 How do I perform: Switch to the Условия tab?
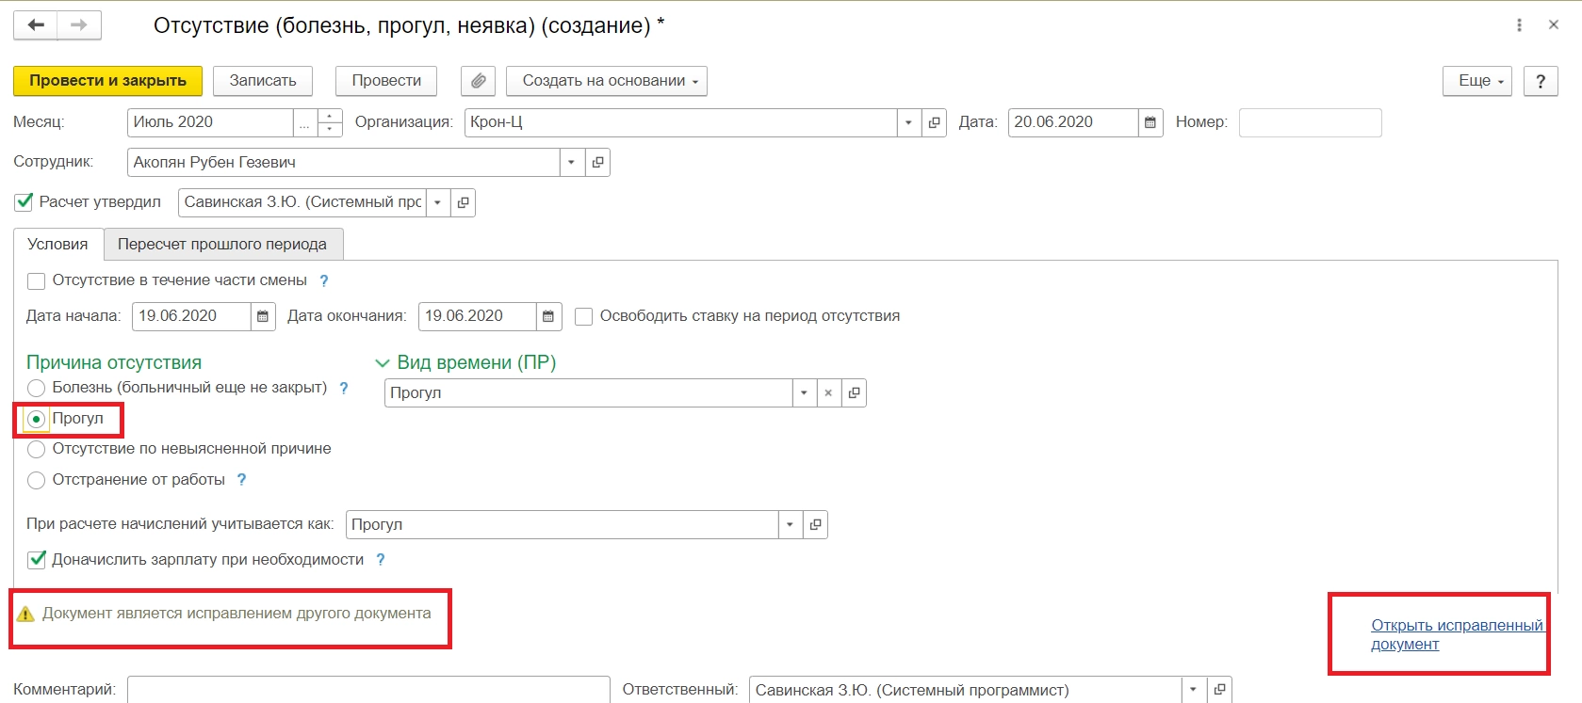click(x=58, y=245)
